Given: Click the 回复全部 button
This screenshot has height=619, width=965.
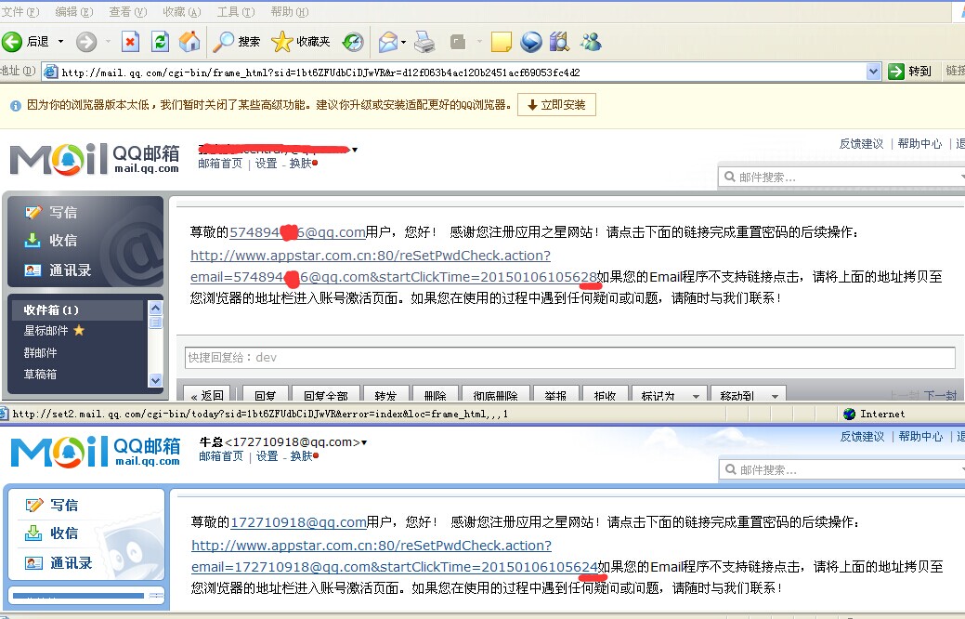Looking at the screenshot, I should click(326, 394).
